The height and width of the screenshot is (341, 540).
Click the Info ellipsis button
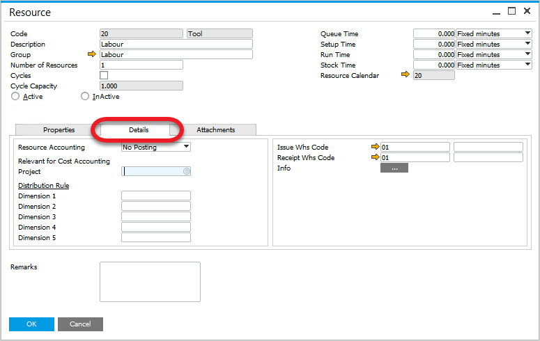pos(394,168)
